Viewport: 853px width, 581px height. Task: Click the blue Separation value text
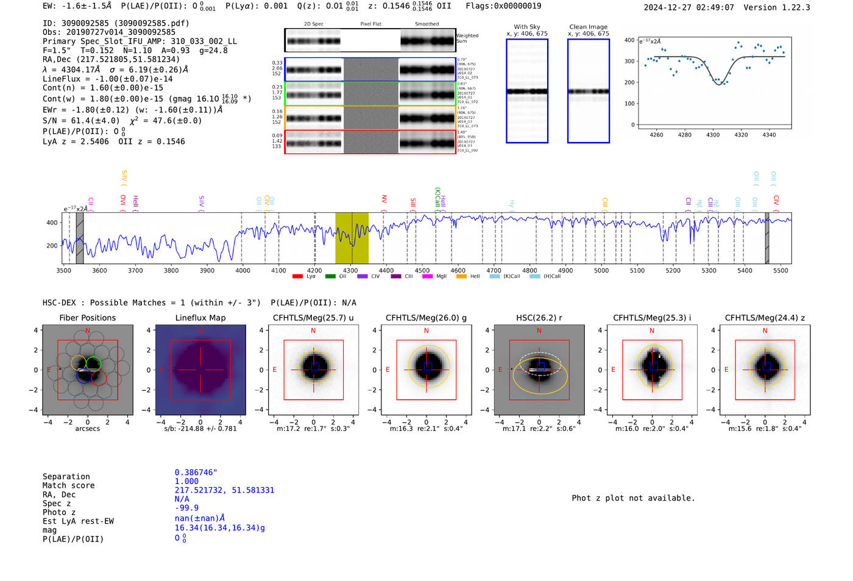(x=196, y=472)
